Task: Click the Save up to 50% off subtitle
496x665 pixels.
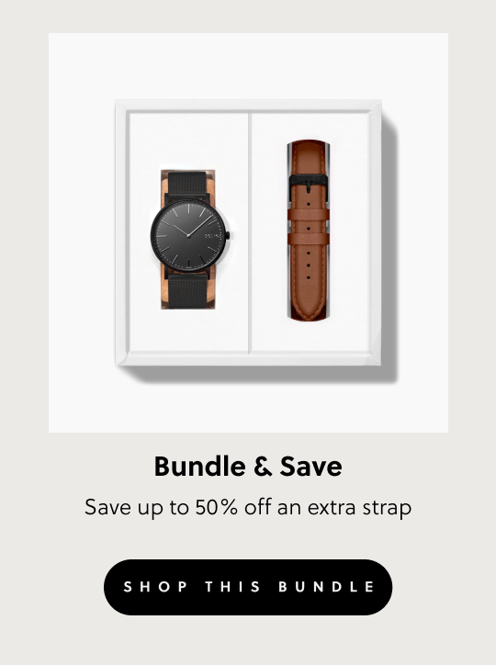Action: point(248,507)
